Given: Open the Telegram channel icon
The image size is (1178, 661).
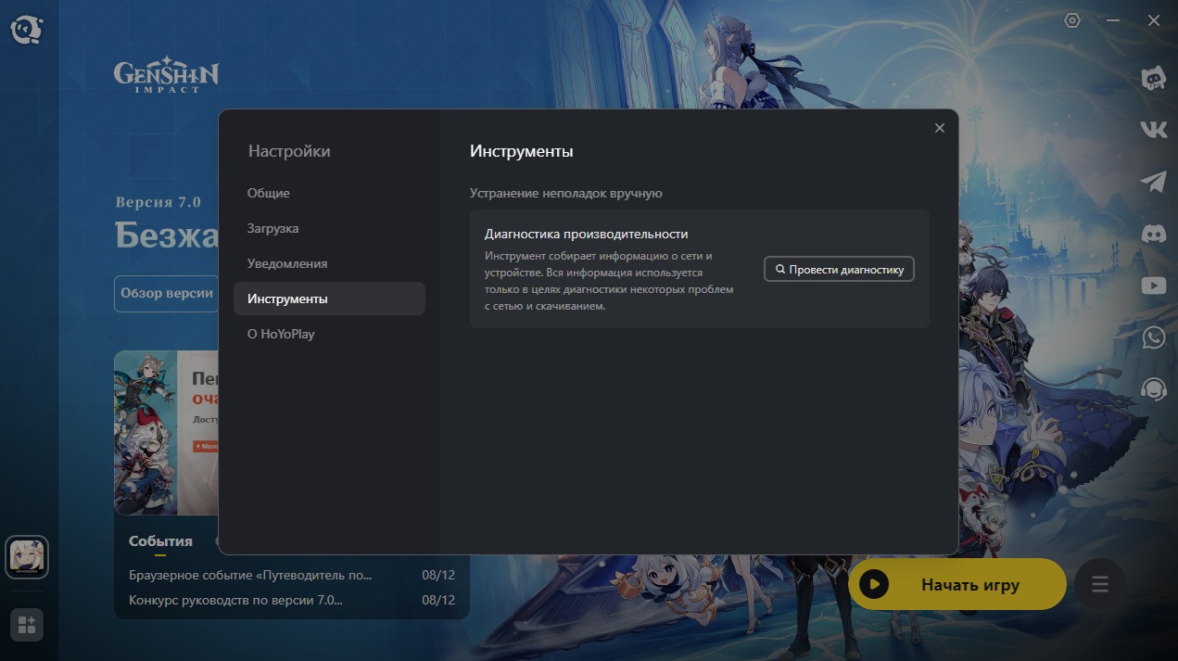Looking at the screenshot, I should coord(1154,182).
